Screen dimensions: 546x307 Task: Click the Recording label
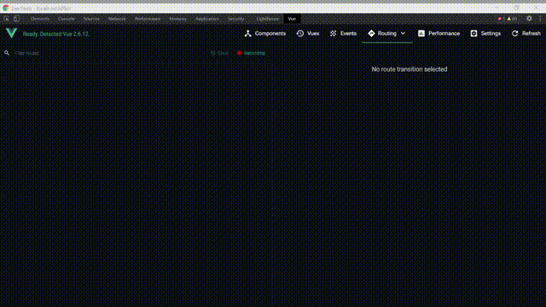254,53
